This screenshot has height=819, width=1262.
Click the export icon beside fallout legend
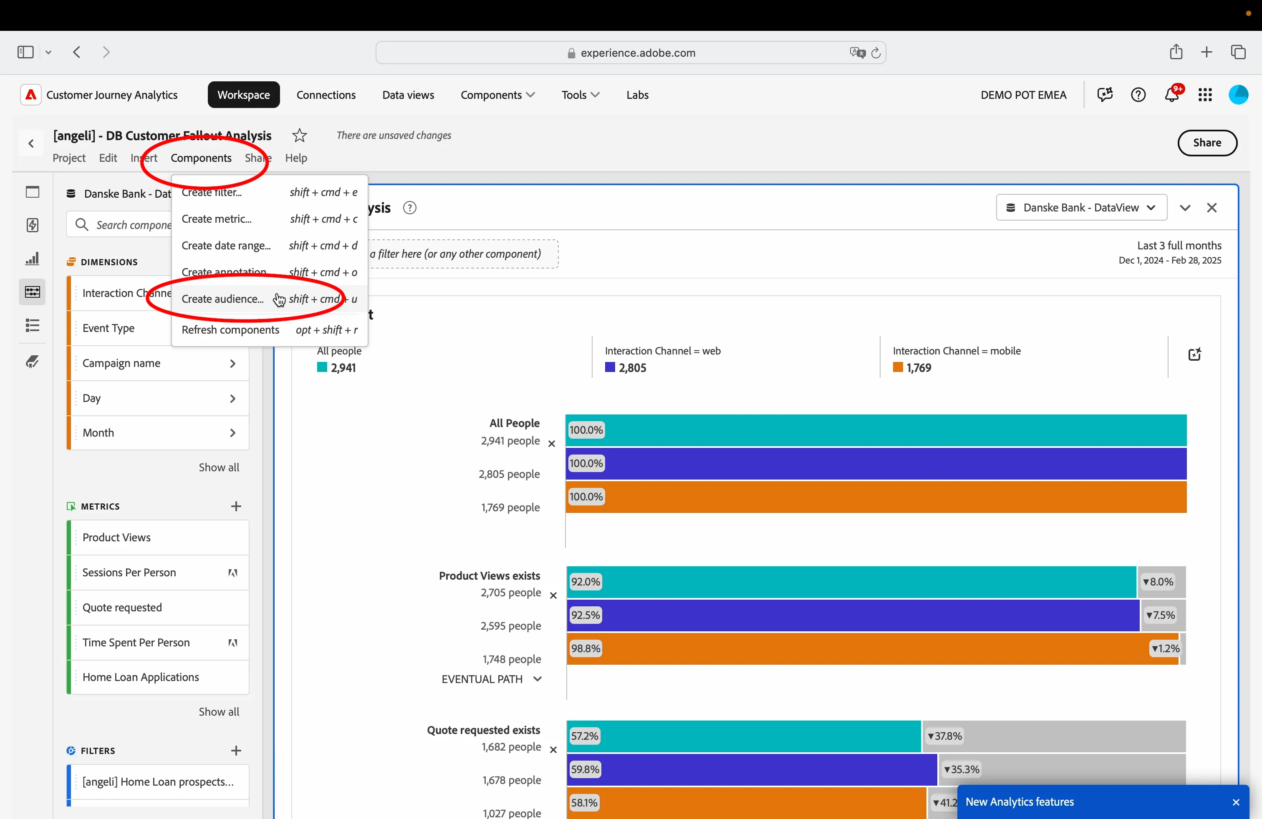[1194, 354]
